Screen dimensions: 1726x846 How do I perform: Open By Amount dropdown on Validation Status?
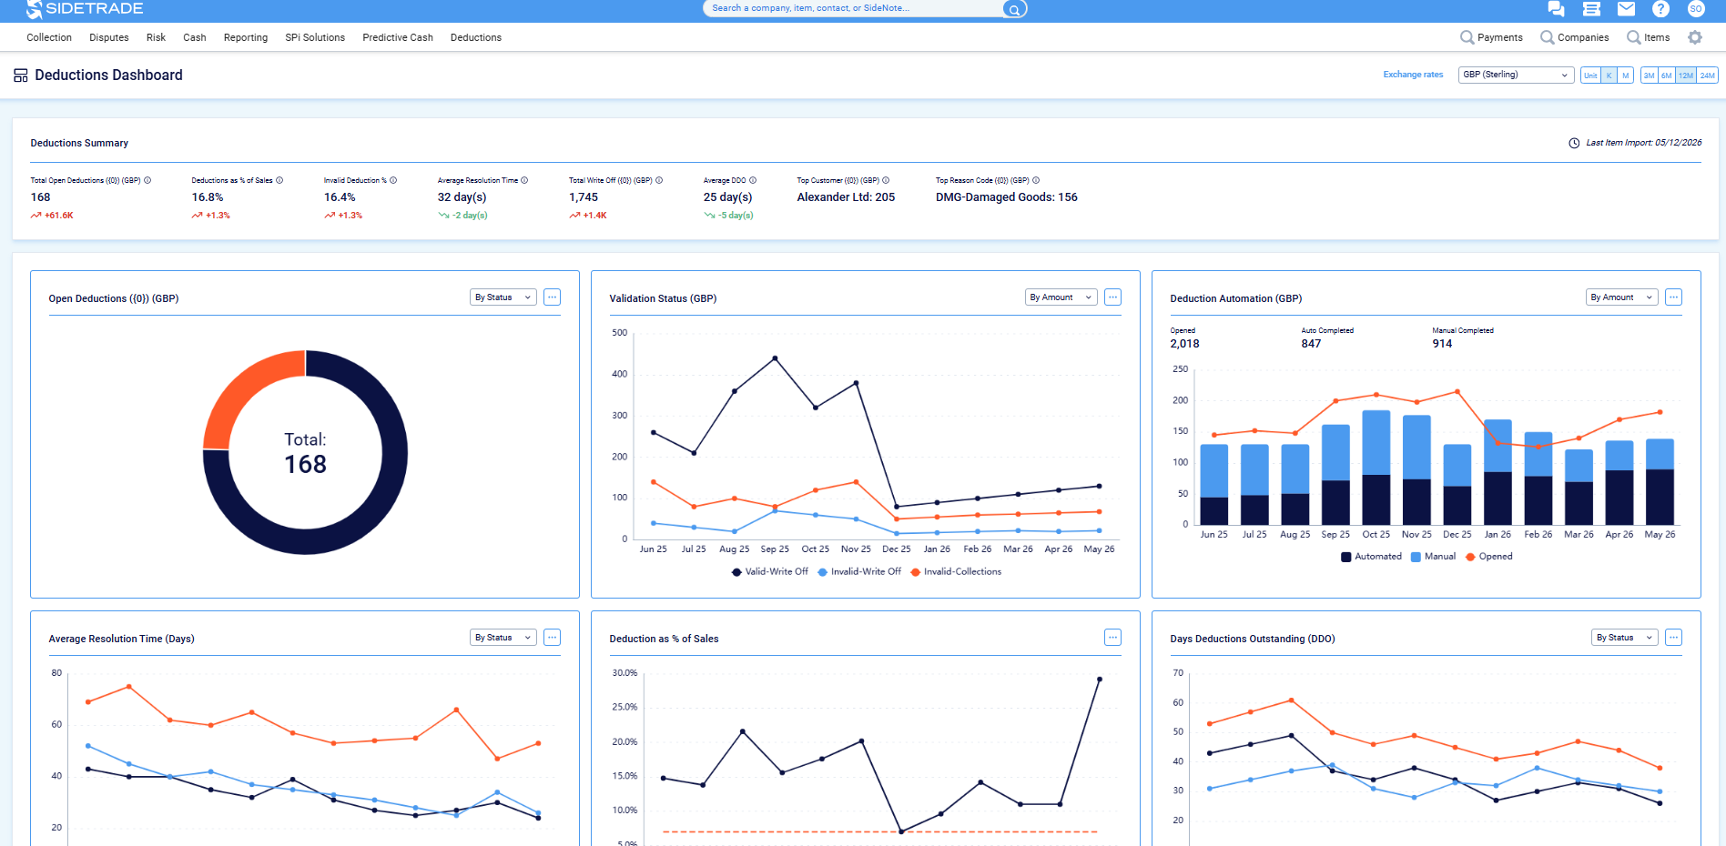[1061, 297]
